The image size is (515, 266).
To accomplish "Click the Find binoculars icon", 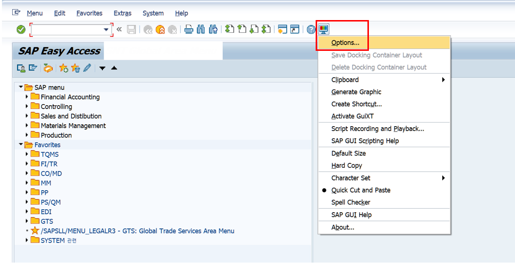I will (x=201, y=30).
